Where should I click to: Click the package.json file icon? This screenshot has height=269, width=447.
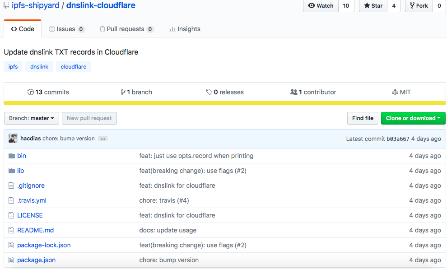11,260
